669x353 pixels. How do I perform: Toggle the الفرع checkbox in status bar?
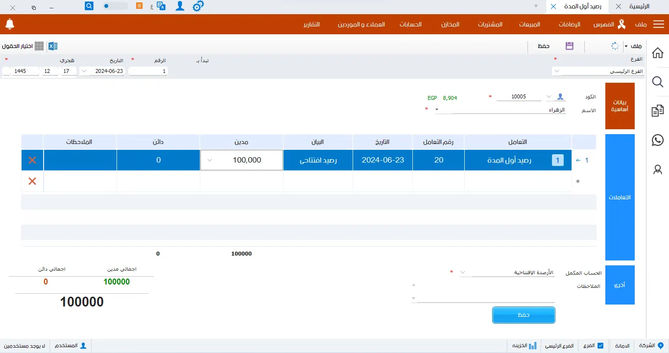tap(600, 346)
